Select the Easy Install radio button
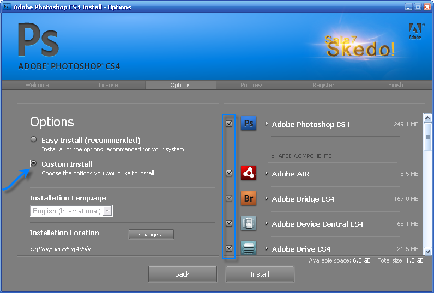Viewport: 434px width, 293px height. tap(33, 139)
